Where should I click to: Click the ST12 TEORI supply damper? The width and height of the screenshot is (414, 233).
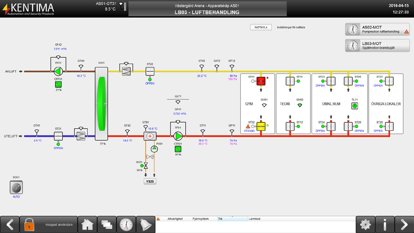coord(290,126)
